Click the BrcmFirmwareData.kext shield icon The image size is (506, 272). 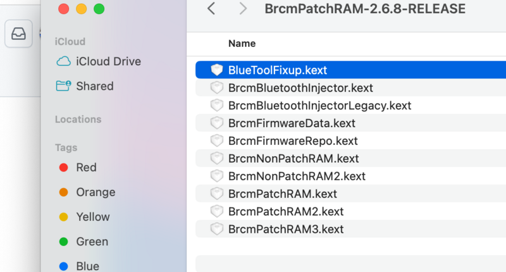tap(217, 123)
